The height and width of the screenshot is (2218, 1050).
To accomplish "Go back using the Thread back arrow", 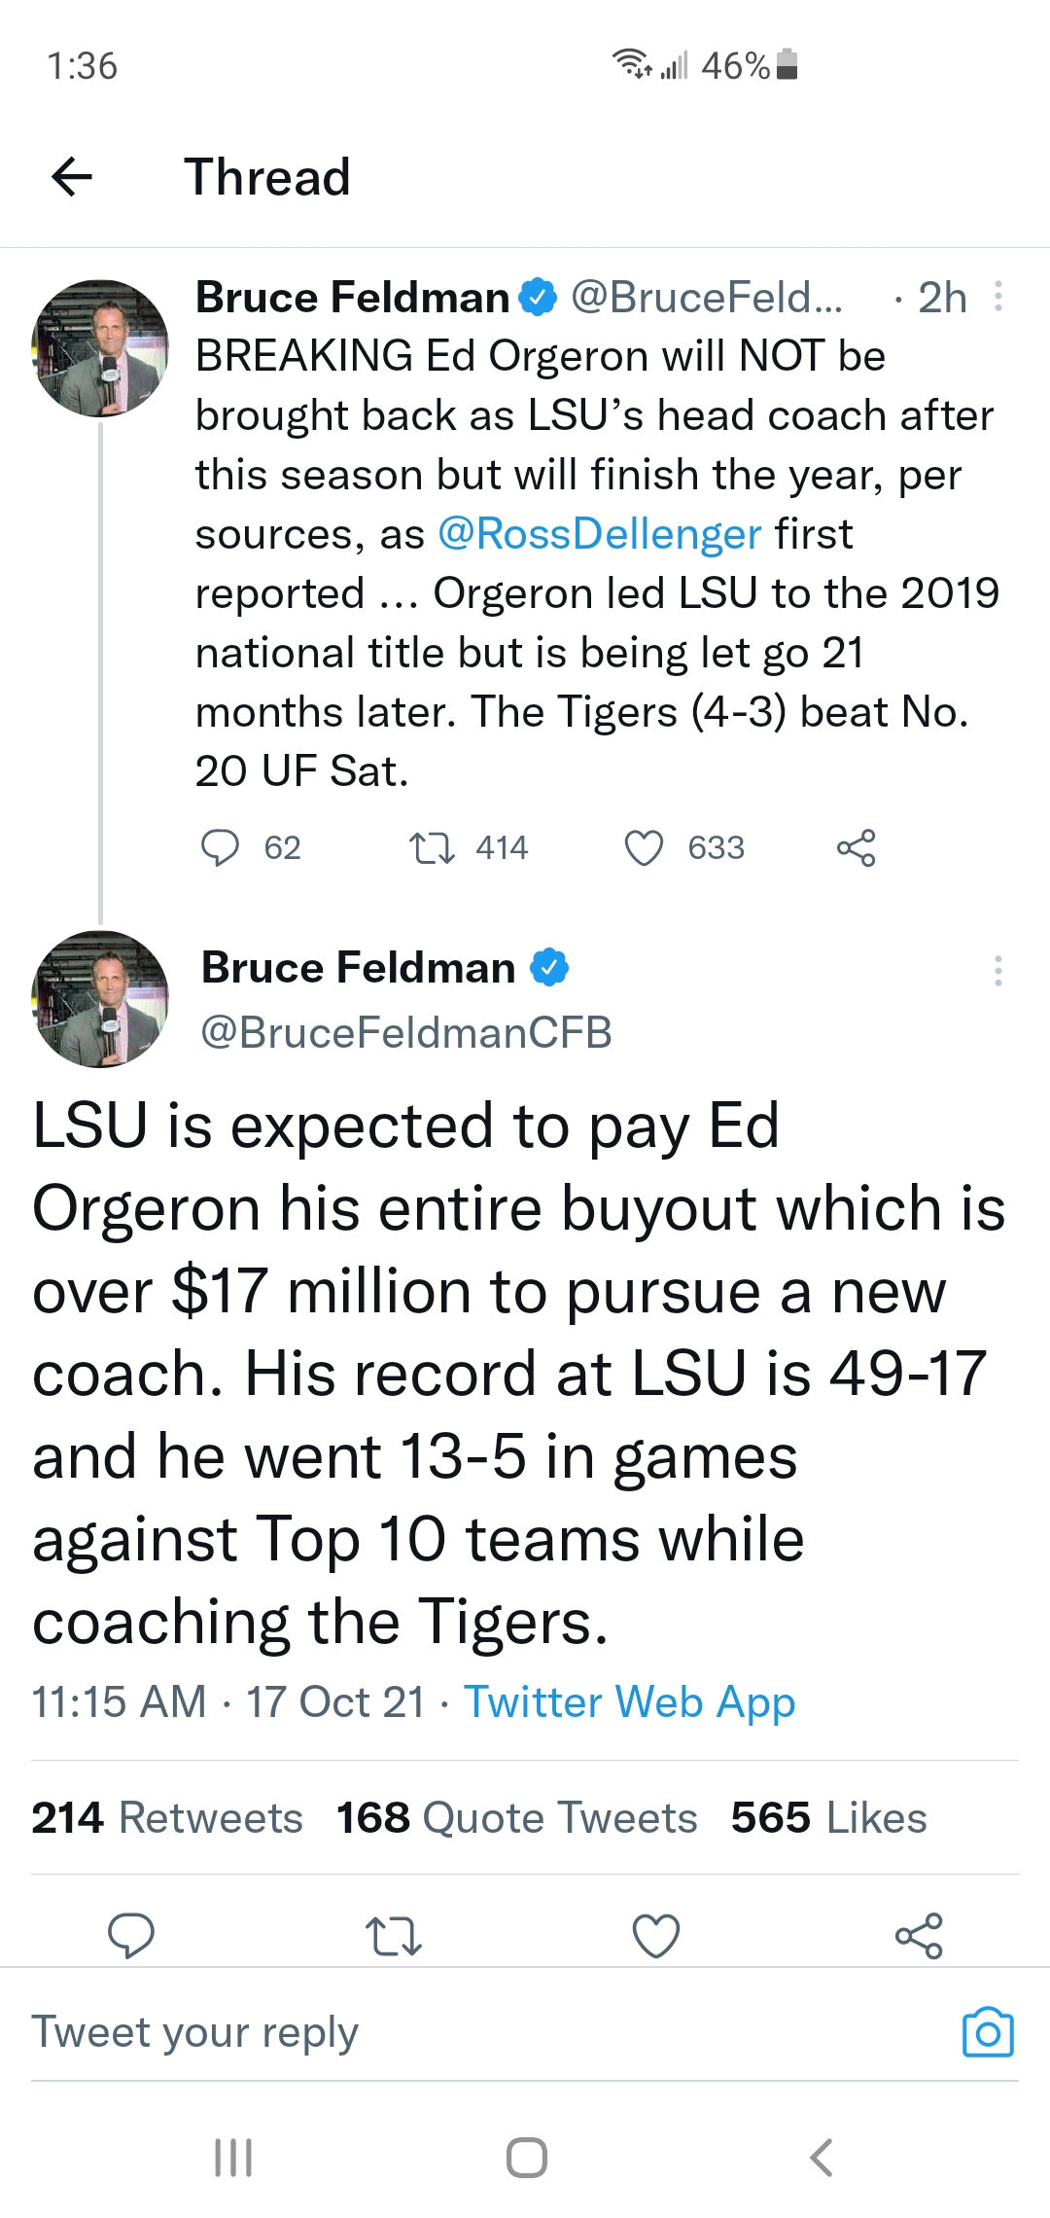I will pos(72,177).
